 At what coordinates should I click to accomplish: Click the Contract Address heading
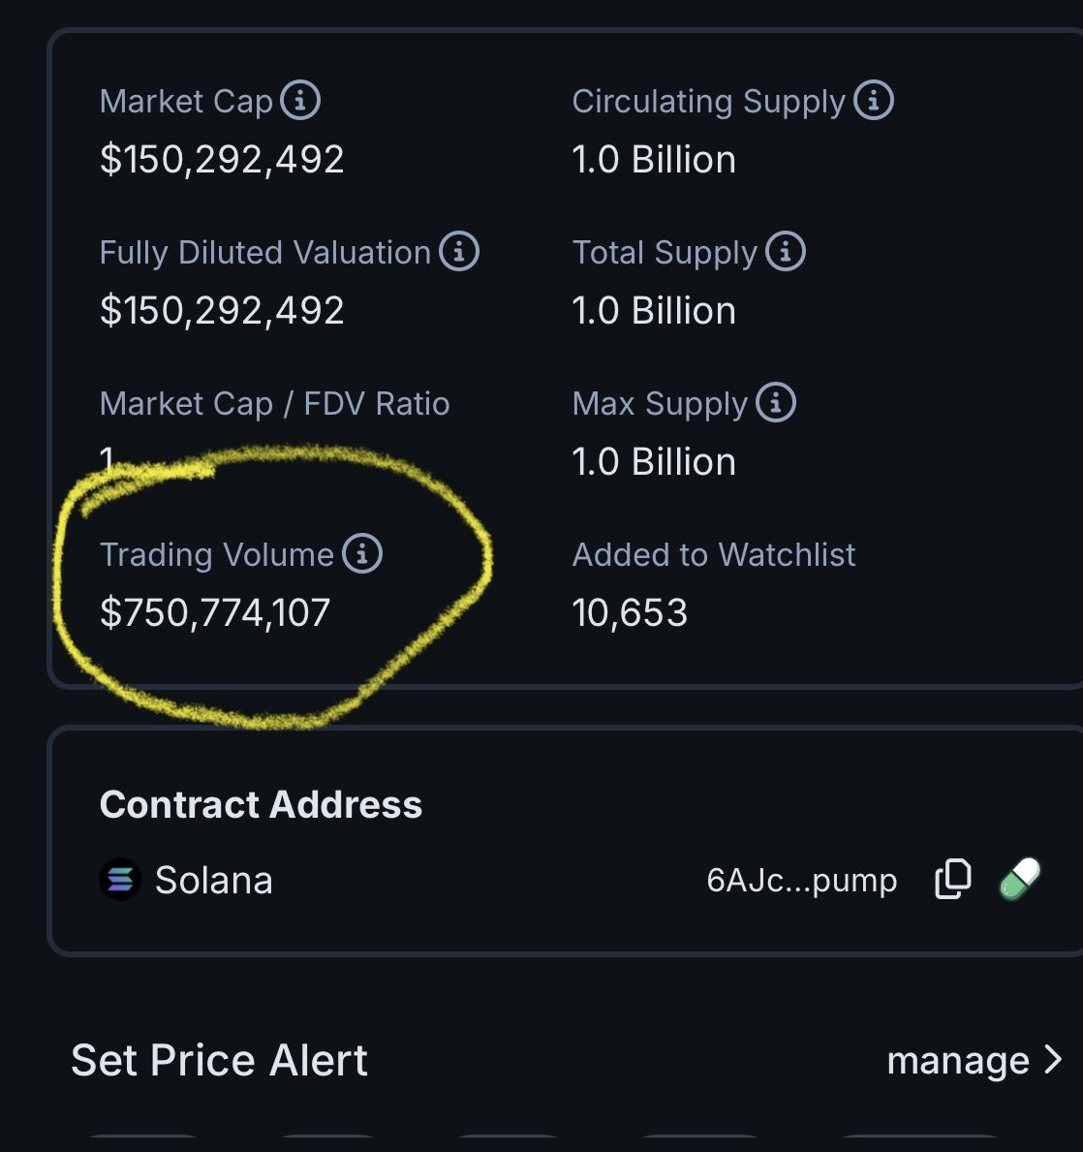point(261,804)
